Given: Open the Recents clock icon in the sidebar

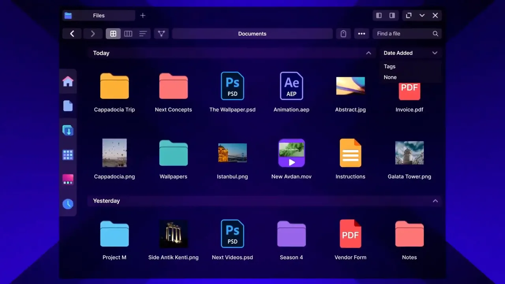Looking at the screenshot, I should click(68, 204).
